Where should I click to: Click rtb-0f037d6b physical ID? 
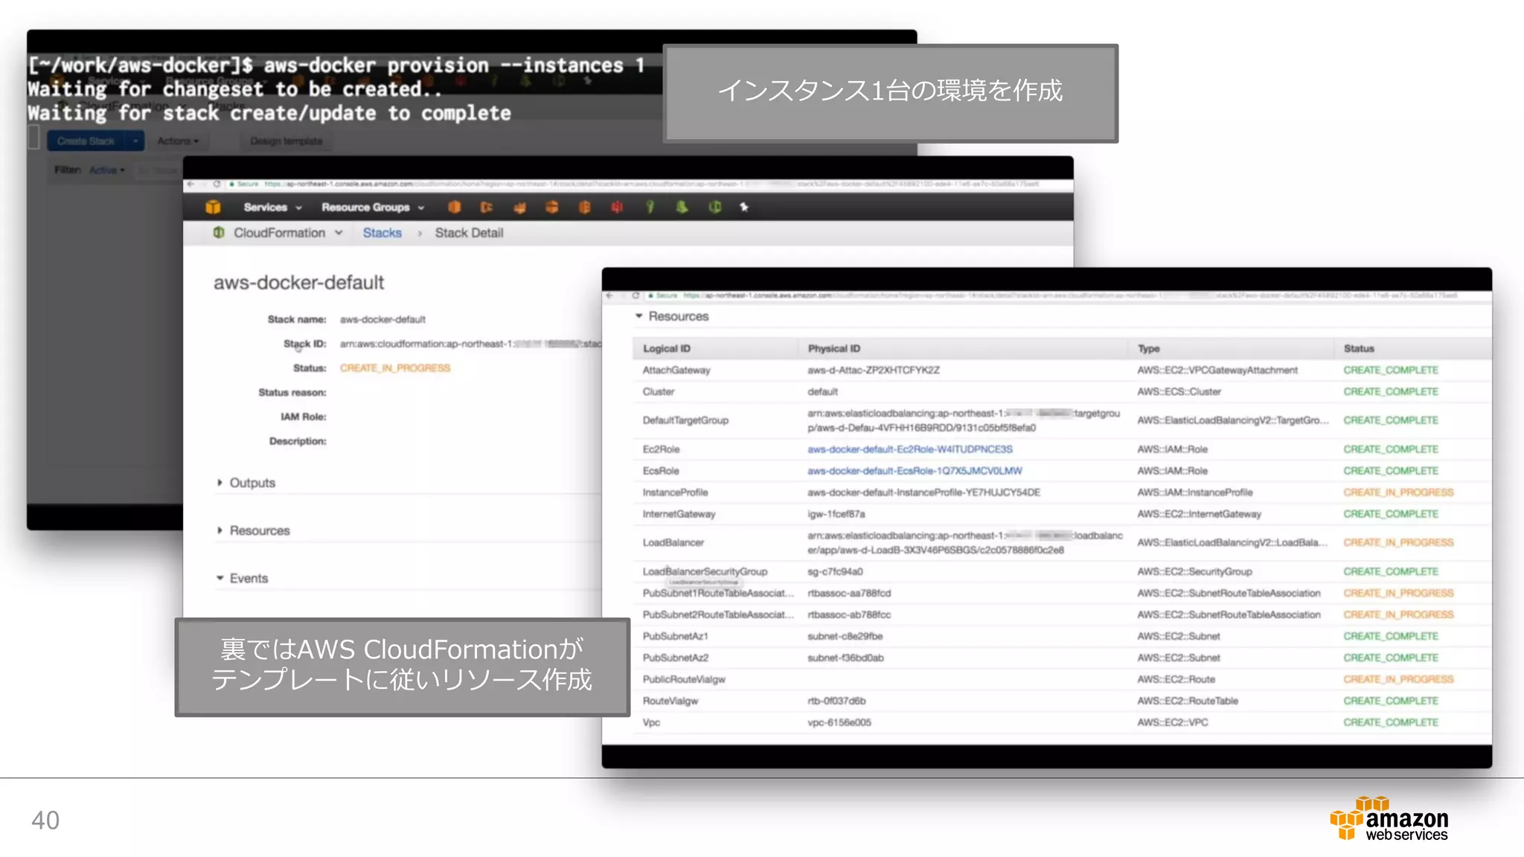836,701
